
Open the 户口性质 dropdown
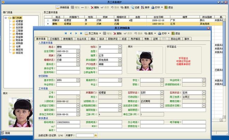120,64
